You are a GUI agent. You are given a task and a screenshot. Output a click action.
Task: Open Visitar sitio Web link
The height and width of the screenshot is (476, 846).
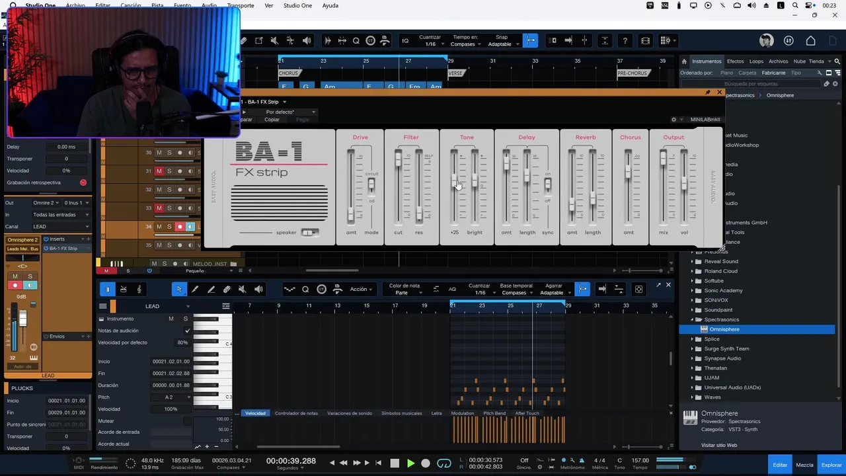(x=719, y=446)
